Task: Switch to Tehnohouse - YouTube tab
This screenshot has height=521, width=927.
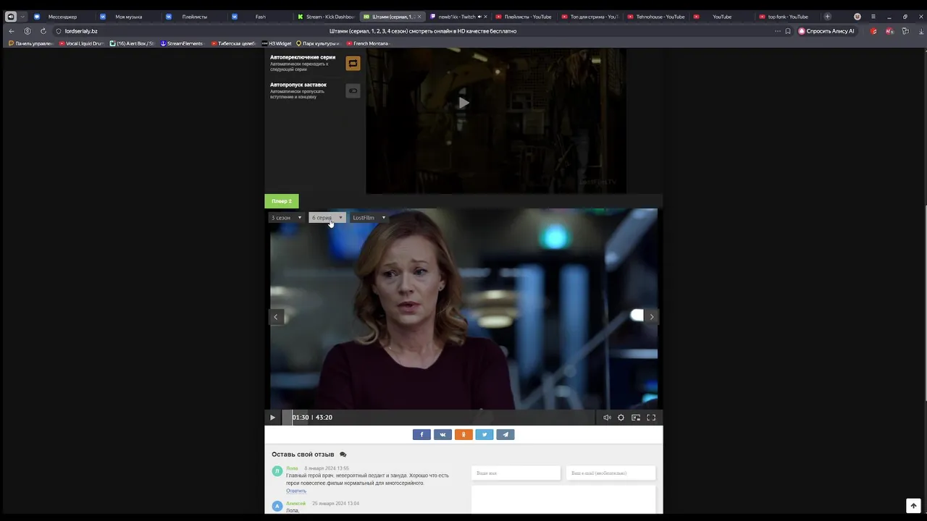Action: click(x=656, y=17)
